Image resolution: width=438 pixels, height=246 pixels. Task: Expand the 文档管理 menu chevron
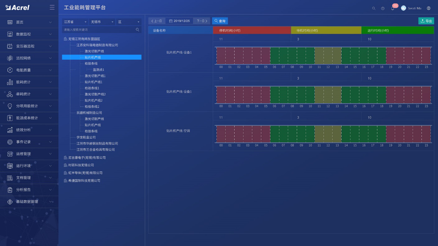point(50,178)
